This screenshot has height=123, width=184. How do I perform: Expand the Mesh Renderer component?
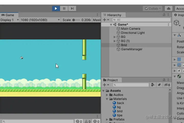tap(175, 65)
